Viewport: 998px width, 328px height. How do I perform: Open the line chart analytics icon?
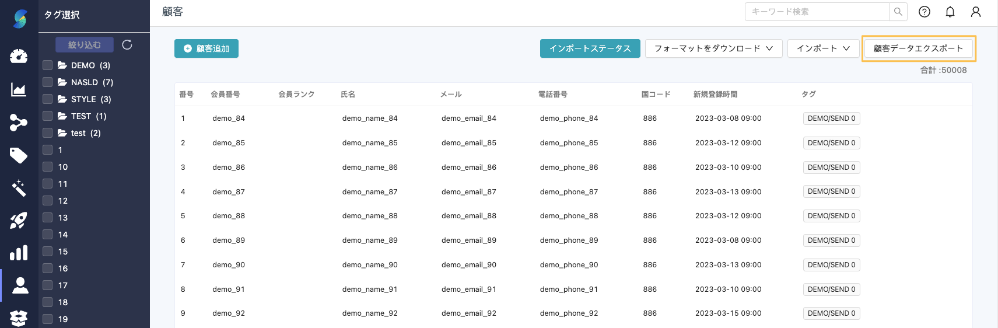point(19,89)
